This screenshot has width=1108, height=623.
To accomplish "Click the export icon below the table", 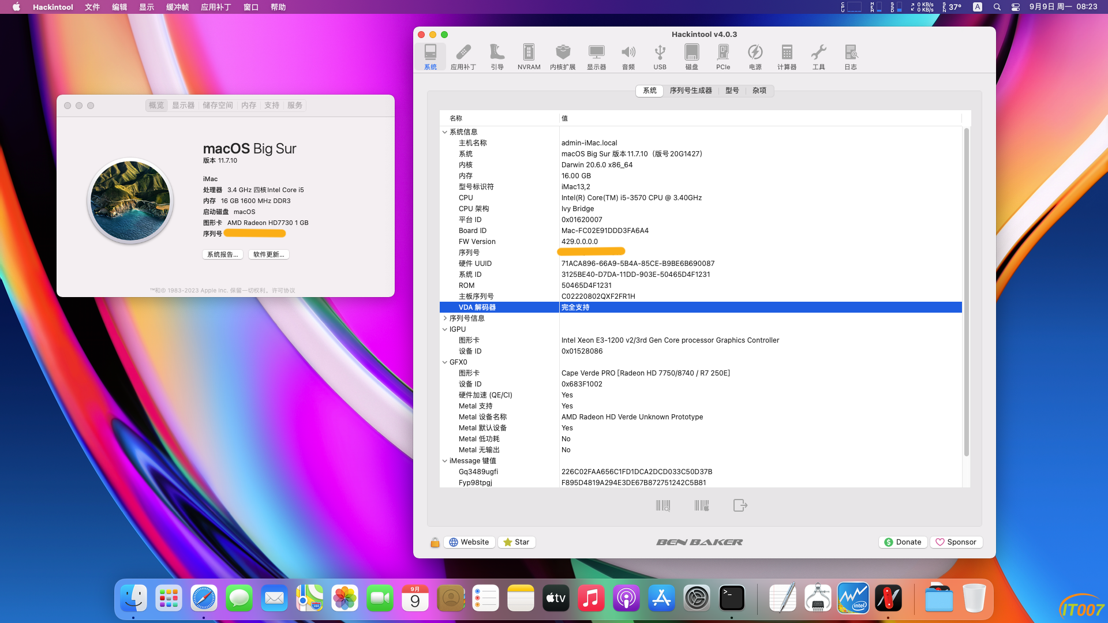I will click(740, 506).
